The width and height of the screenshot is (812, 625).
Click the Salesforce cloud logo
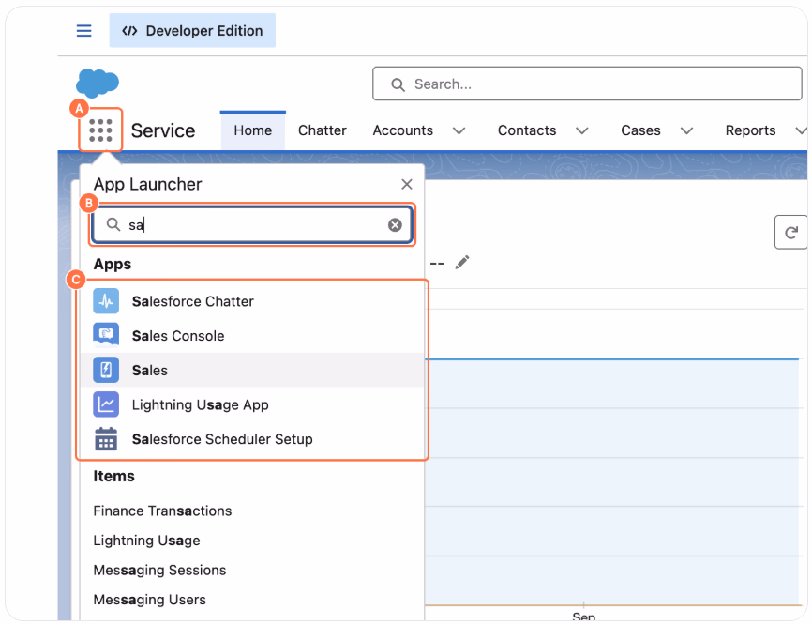tap(98, 83)
